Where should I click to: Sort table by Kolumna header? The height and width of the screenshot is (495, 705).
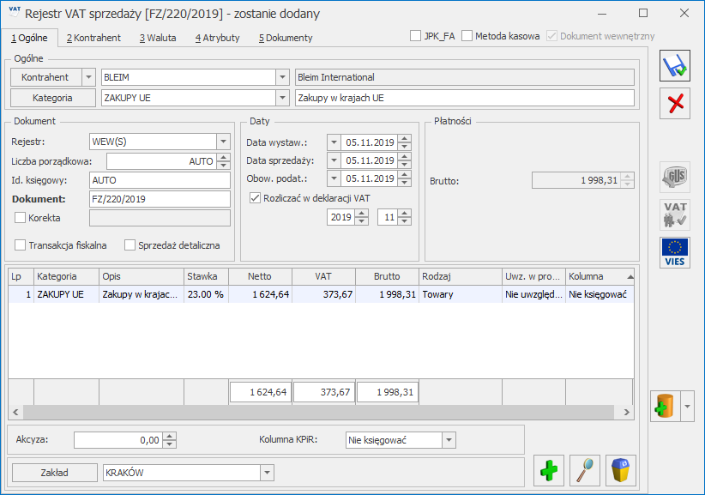point(600,276)
